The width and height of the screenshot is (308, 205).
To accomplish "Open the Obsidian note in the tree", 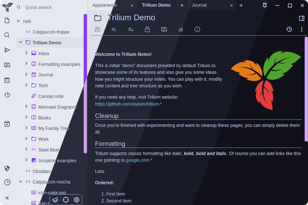I will coord(42,171).
